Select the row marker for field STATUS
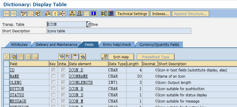 coord(7,95)
